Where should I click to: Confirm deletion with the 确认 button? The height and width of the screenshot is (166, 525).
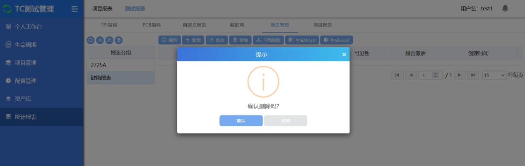[241, 120]
